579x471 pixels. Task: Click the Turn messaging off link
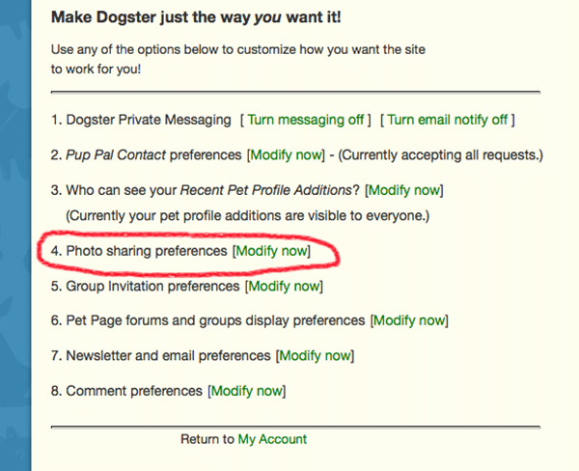coord(306,120)
